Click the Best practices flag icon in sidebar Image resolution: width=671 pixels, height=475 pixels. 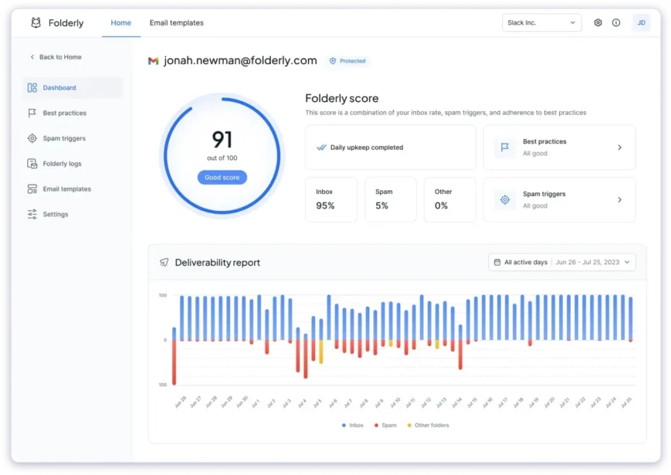point(32,113)
